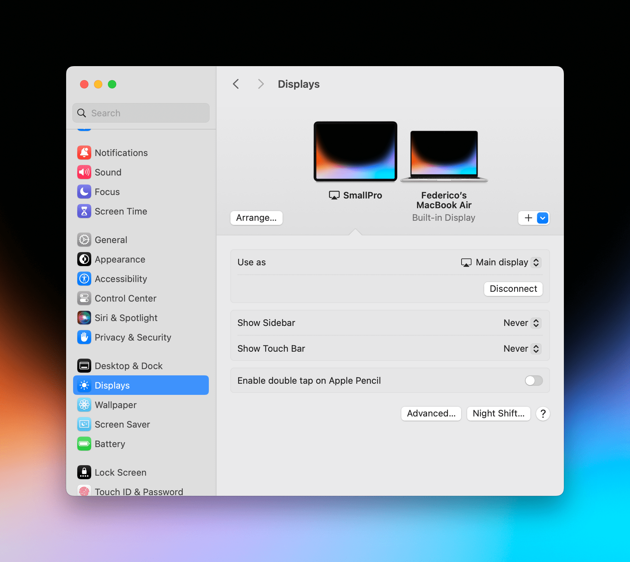This screenshot has height=562, width=630.
Task: Click the General gear icon
Action: tap(84, 240)
